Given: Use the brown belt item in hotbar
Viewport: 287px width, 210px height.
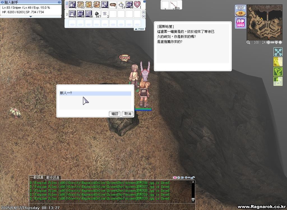Looking at the screenshot, I should [113, 4].
